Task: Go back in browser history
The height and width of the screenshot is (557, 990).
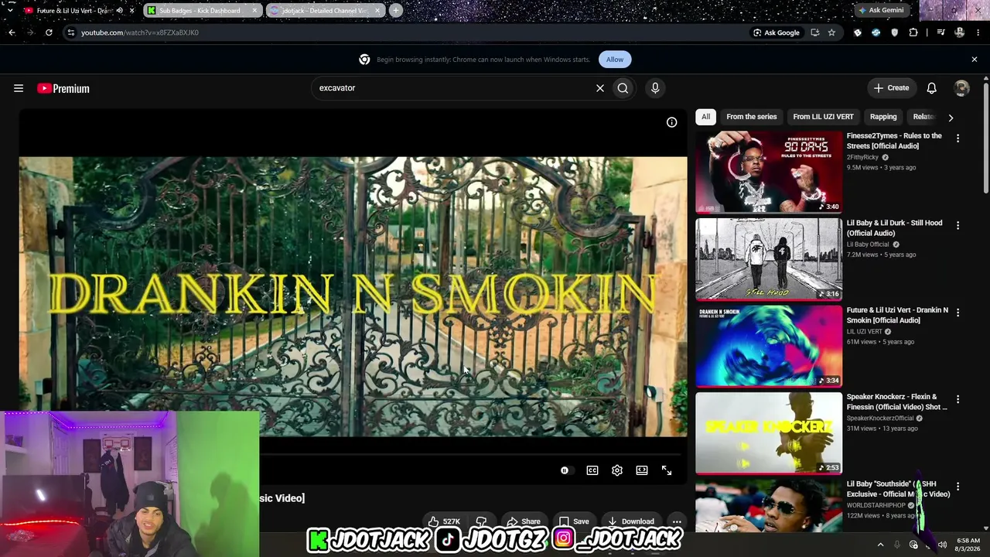Action: pos(12,32)
